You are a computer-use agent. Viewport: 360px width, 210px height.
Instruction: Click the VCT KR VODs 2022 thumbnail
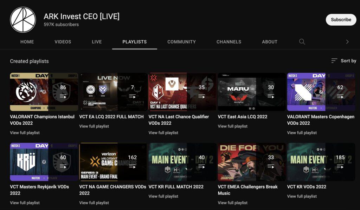pos(321,162)
